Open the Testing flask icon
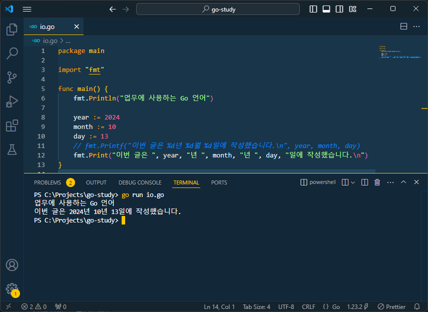This screenshot has height=312, width=428. pos(12,149)
